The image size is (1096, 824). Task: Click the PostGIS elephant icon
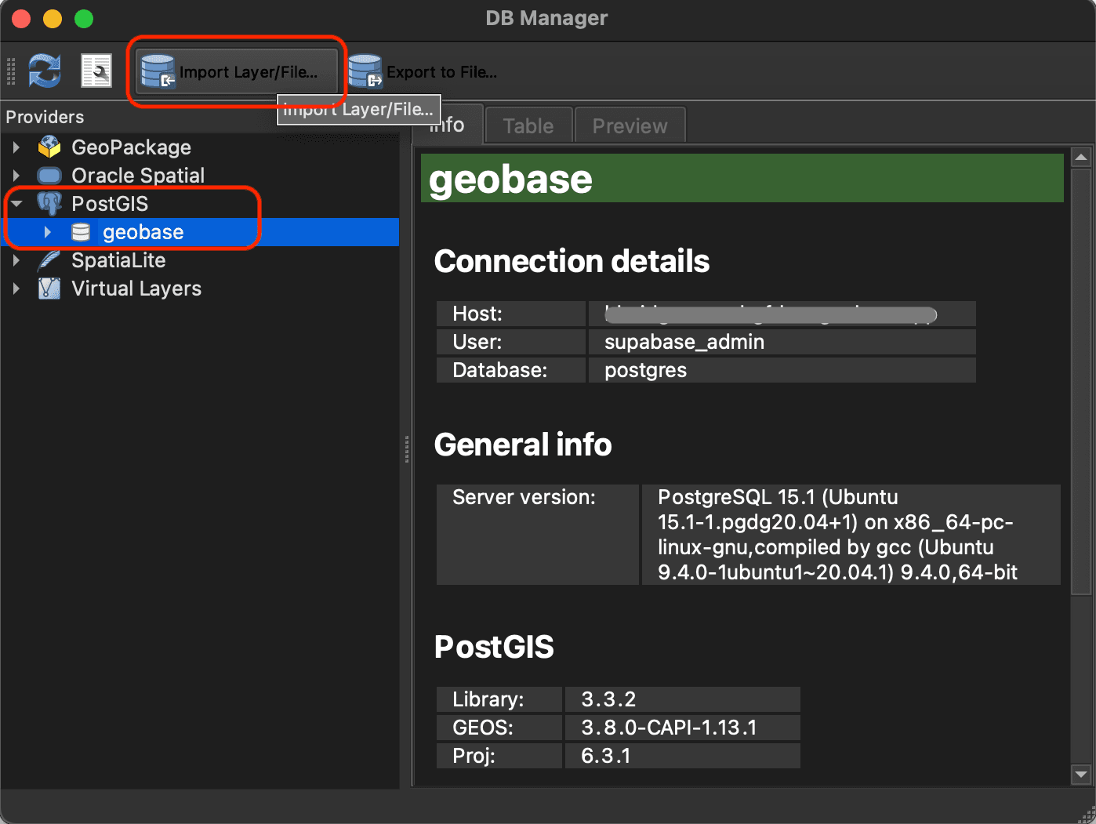49,203
